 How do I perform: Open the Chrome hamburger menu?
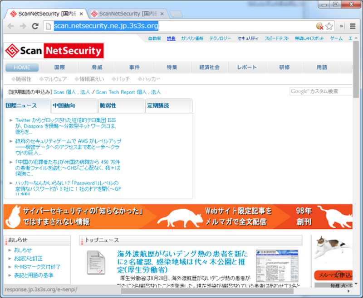[x=353, y=26]
